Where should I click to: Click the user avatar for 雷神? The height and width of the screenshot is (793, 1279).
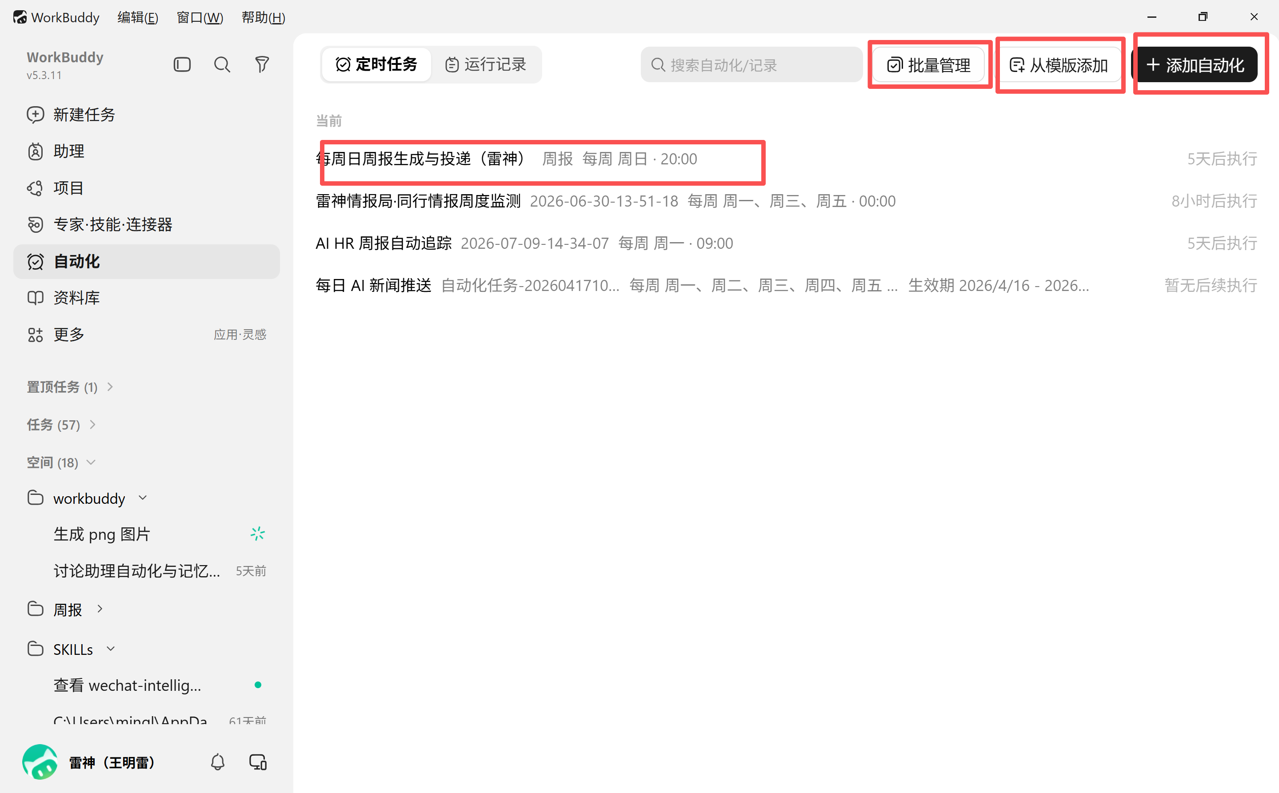[x=40, y=762]
